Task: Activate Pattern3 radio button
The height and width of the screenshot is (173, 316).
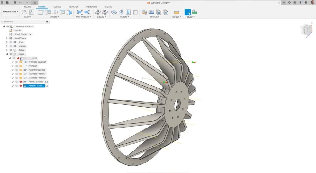Action: (47, 86)
